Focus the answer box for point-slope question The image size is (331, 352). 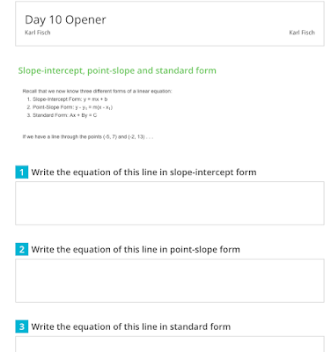tap(170, 281)
